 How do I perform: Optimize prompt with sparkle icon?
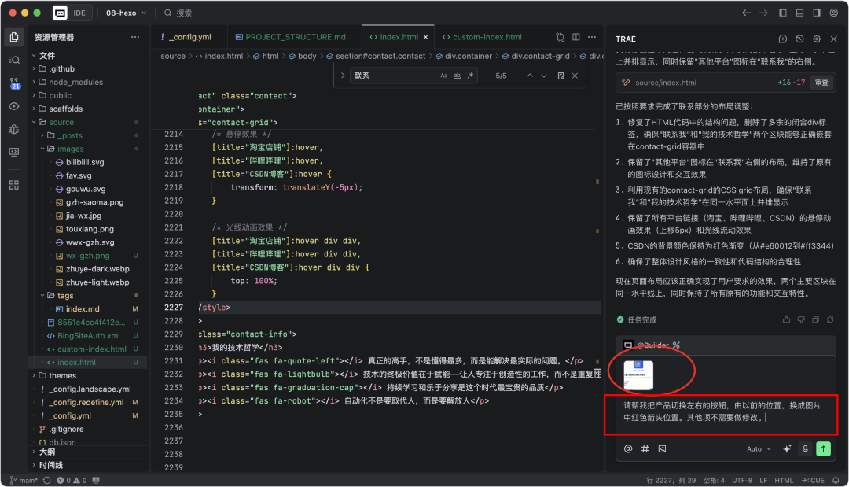(787, 448)
